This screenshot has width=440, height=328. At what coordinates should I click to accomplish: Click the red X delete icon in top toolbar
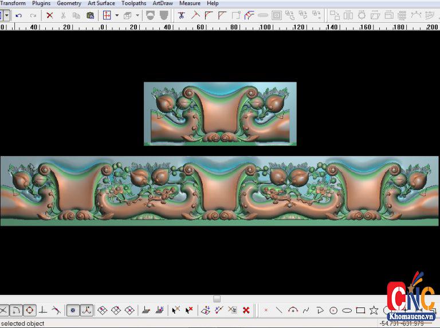tap(49, 15)
